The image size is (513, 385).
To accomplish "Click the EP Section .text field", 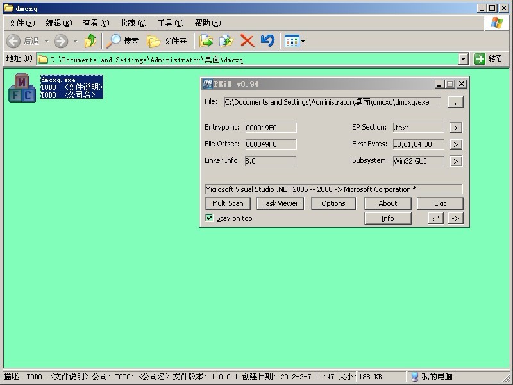I will click(x=419, y=128).
